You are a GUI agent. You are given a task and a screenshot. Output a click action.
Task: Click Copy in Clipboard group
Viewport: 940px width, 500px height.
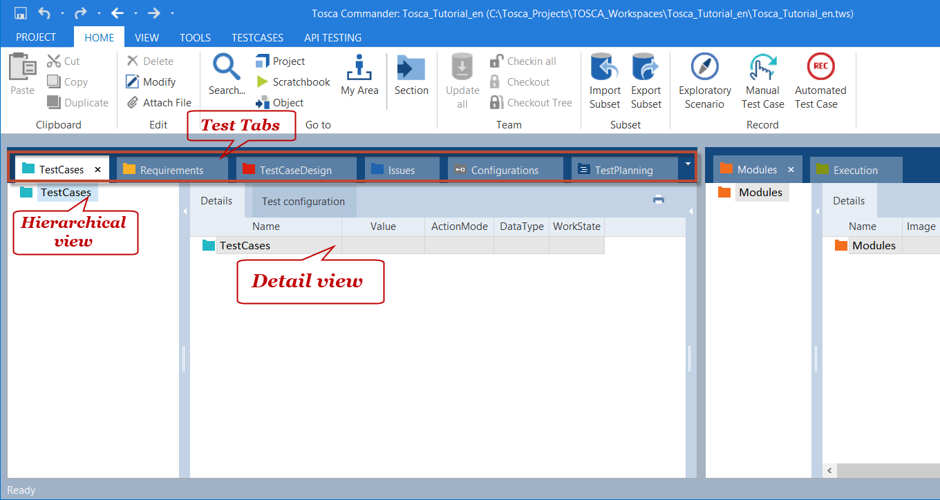[67, 81]
